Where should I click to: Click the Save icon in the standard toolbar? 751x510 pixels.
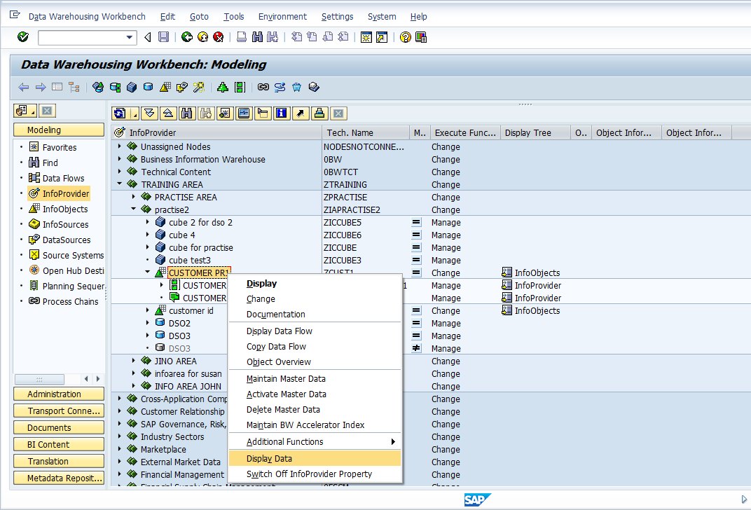pos(163,36)
